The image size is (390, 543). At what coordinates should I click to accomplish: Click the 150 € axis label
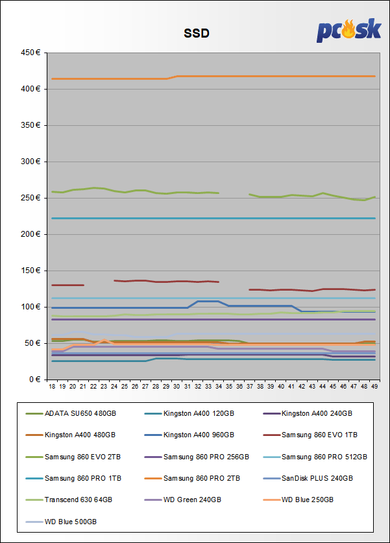30,271
